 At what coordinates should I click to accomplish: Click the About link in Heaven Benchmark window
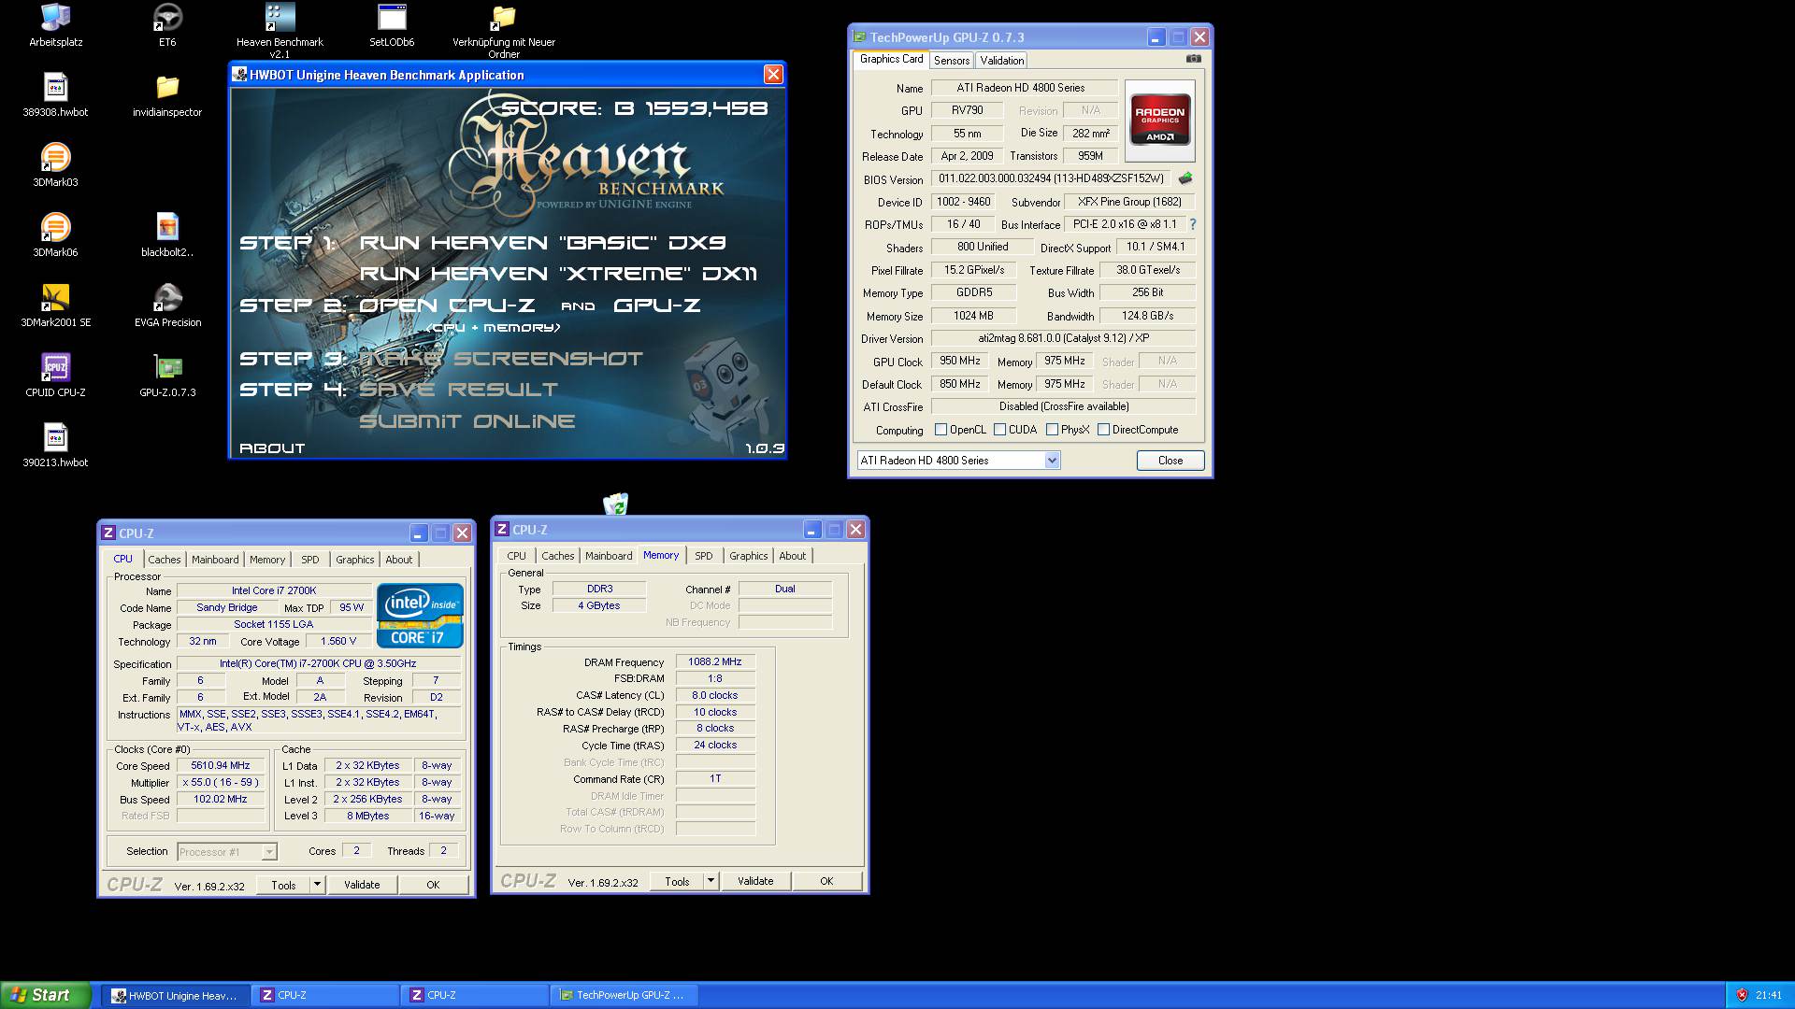[272, 448]
